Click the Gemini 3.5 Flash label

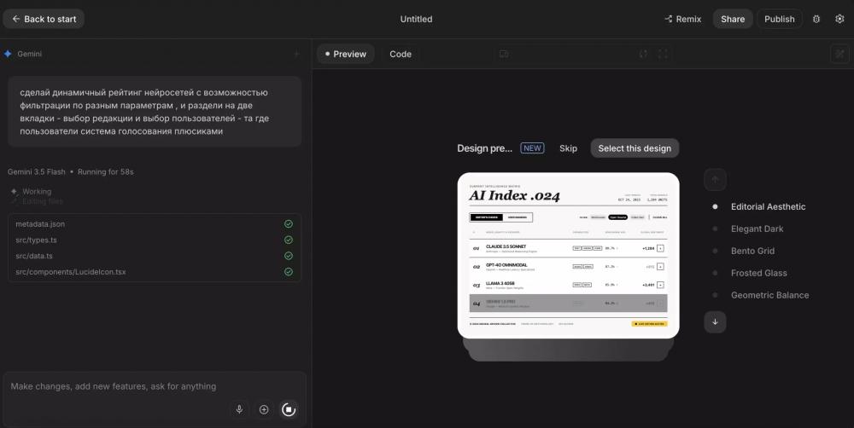(x=37, y=172)
